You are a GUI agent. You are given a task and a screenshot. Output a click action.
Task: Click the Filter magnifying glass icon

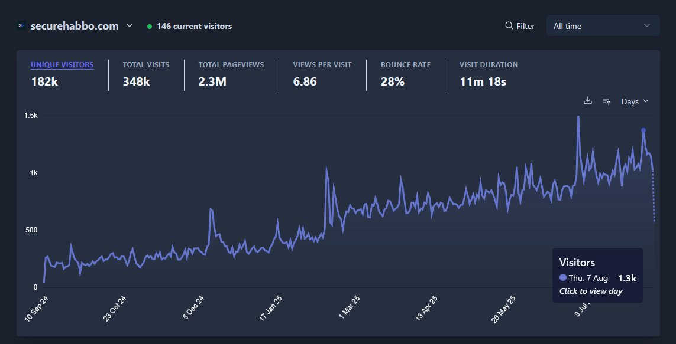coord(509,25)
